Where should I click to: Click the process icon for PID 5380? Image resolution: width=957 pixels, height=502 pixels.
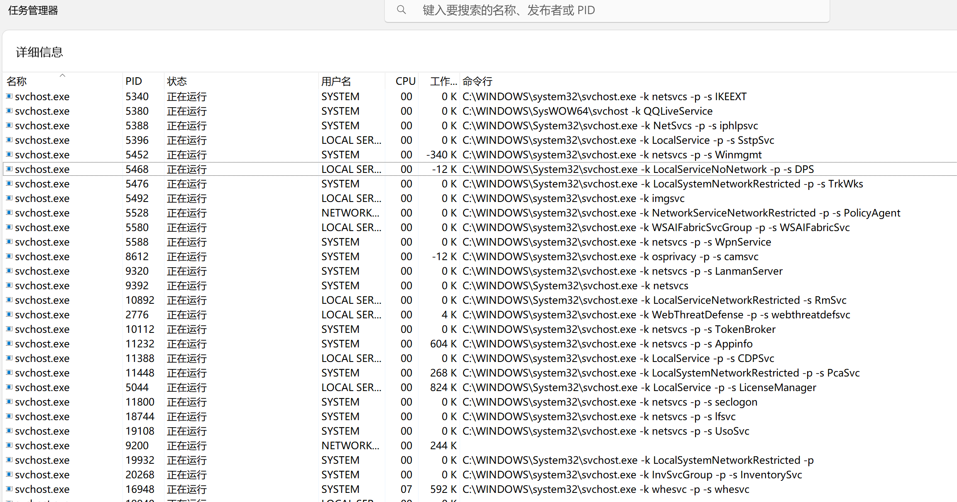[x=9, y=111]
